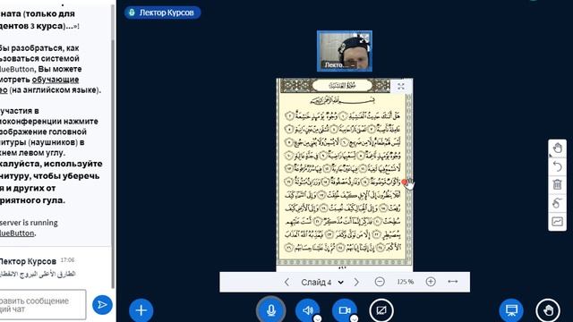This screenshot has height=322, width=573.
Task: Click the Лектор Курсов talking indicator
Action: [x=162, y=13]
